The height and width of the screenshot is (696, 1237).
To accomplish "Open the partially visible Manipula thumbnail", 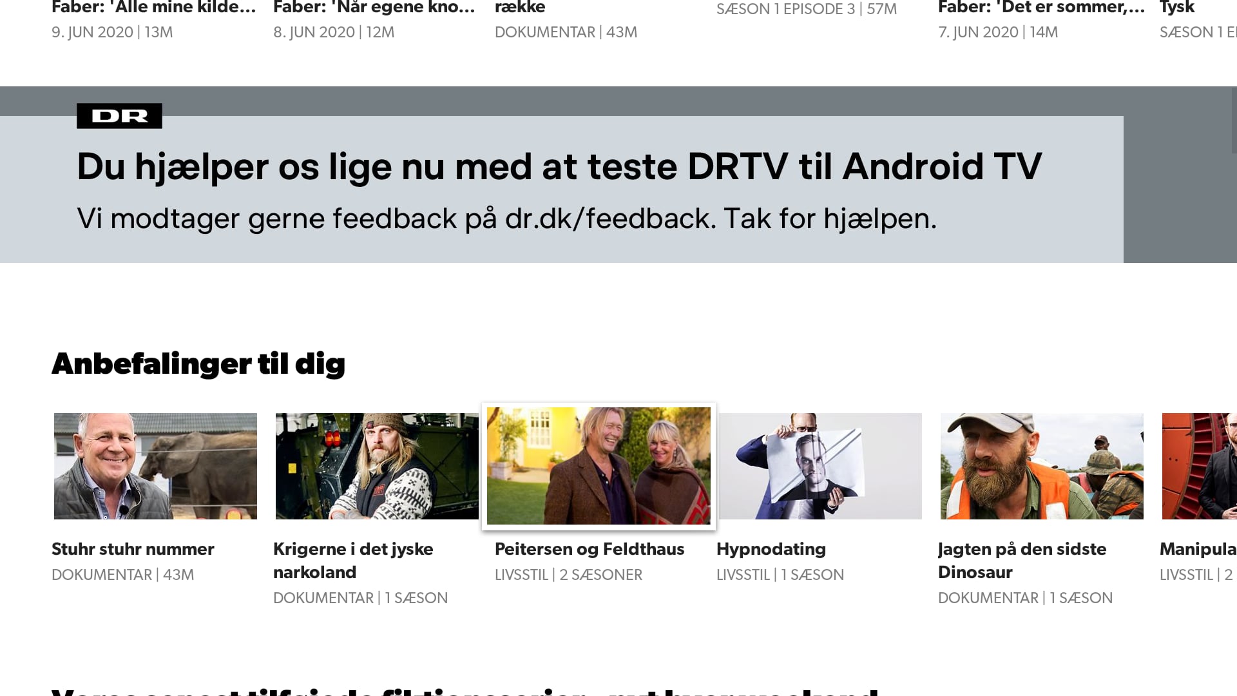I will (x=1199, y=466).
